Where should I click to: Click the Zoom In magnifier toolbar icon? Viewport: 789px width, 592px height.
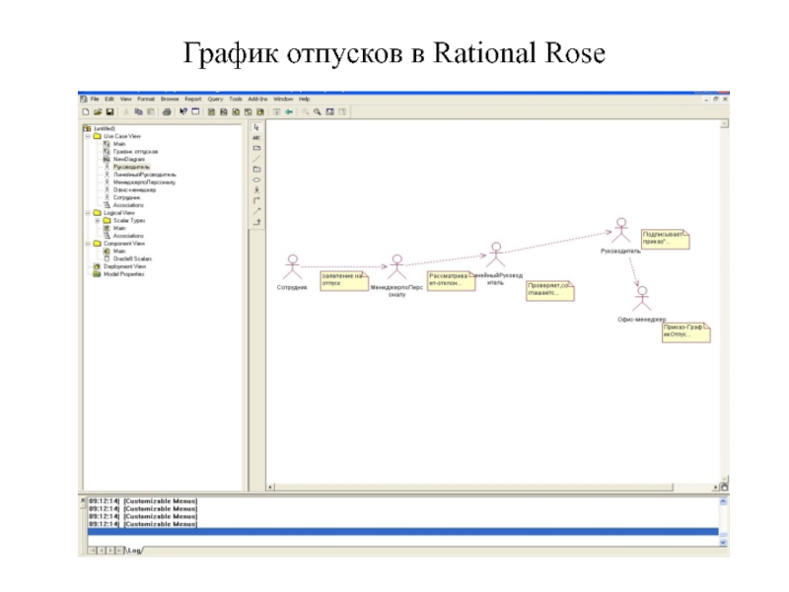click(x=306, y=112)
